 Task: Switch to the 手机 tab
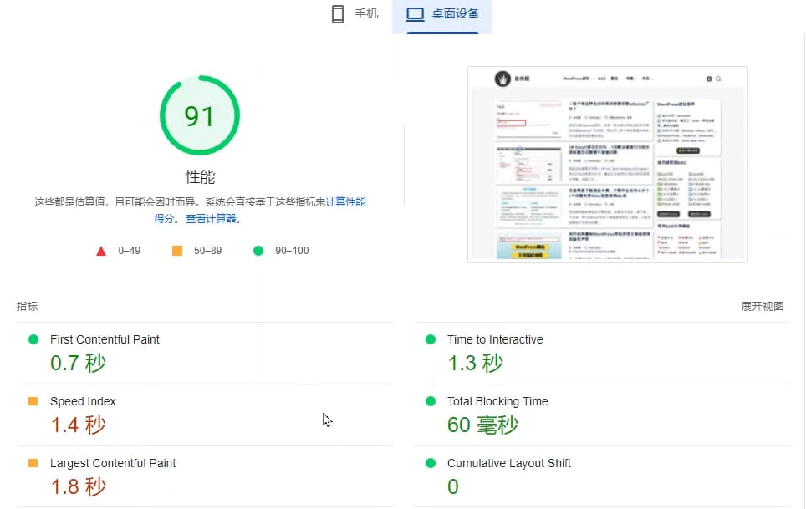pyautogui.click(x=358, y=13)
